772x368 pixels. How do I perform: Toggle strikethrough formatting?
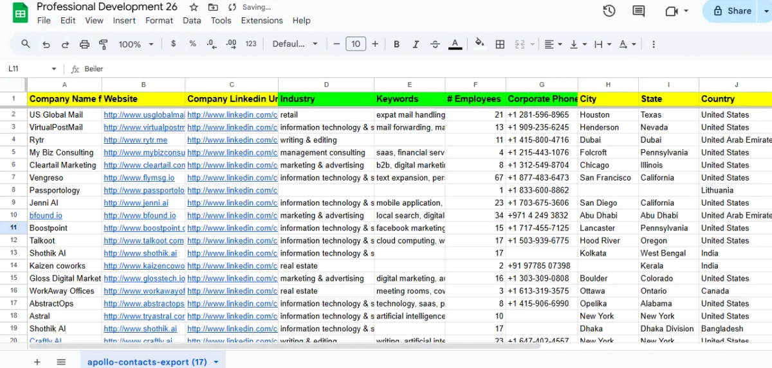tap(435, 44)
